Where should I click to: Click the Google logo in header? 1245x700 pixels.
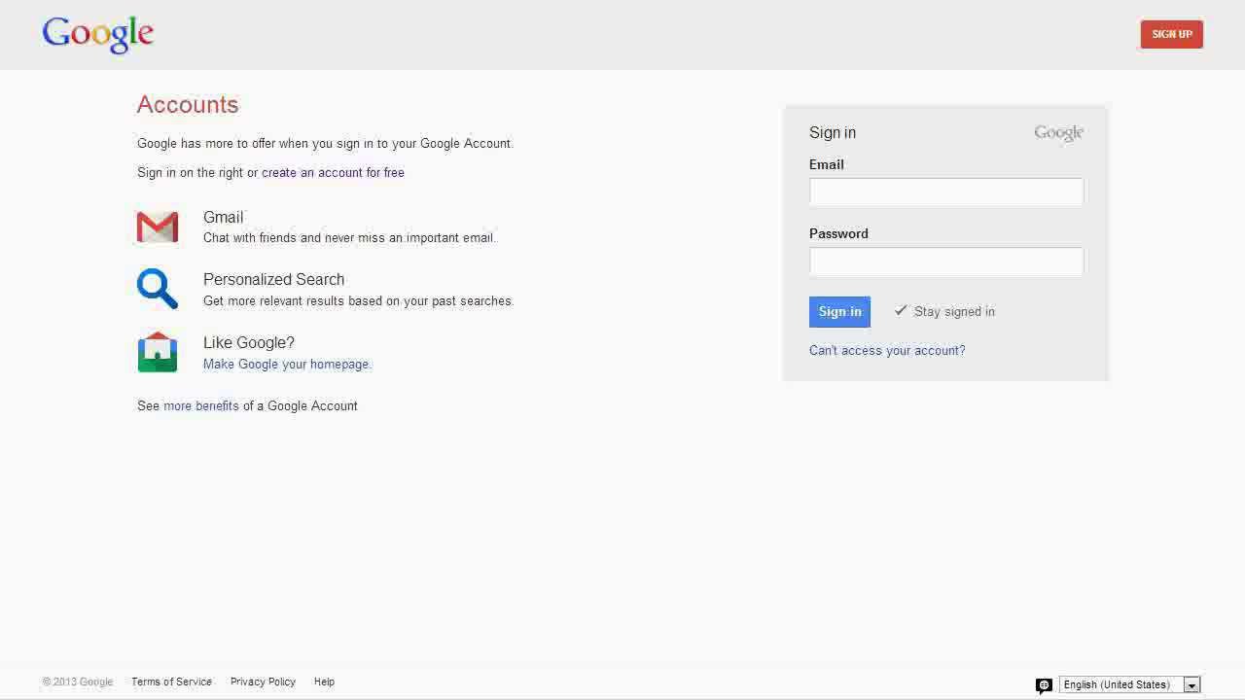coord(97,34)
